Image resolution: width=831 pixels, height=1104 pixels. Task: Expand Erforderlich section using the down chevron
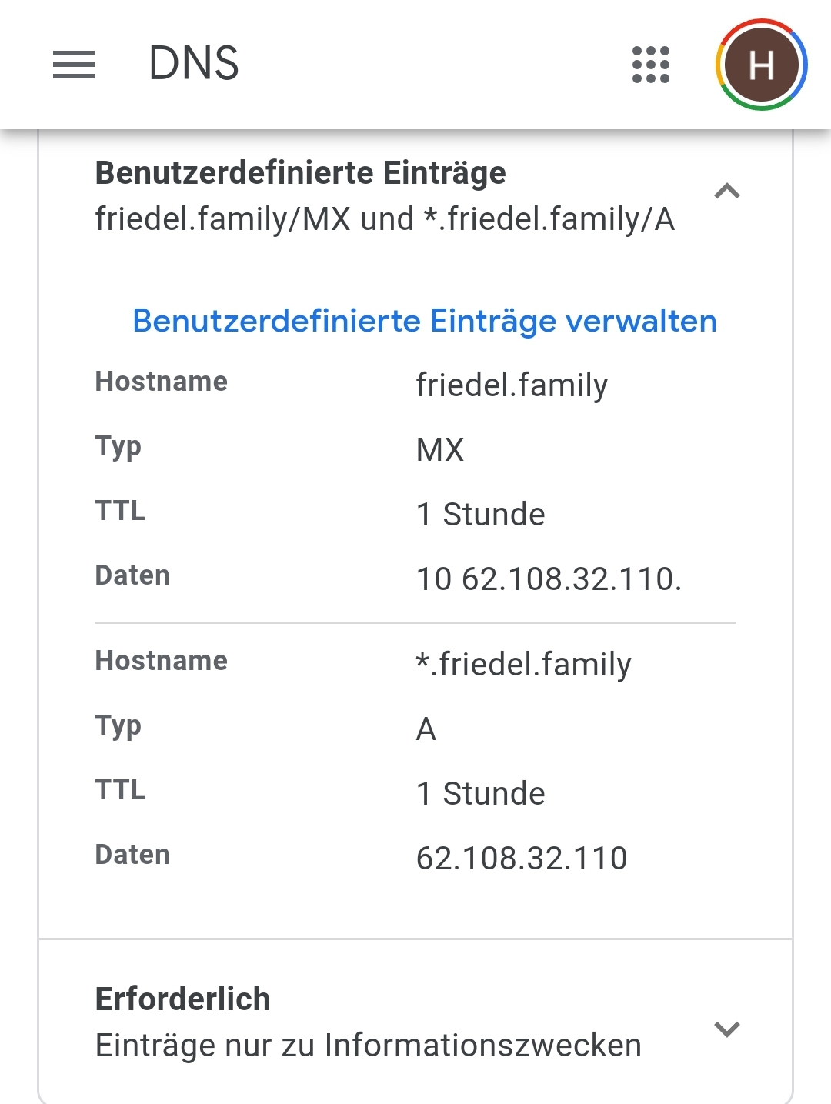727,1029
